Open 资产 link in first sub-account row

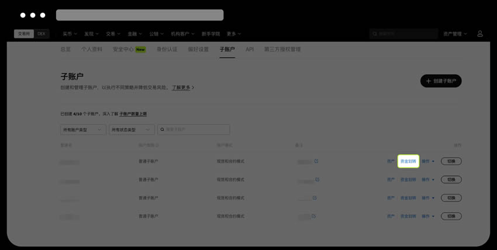pos(391,161)
